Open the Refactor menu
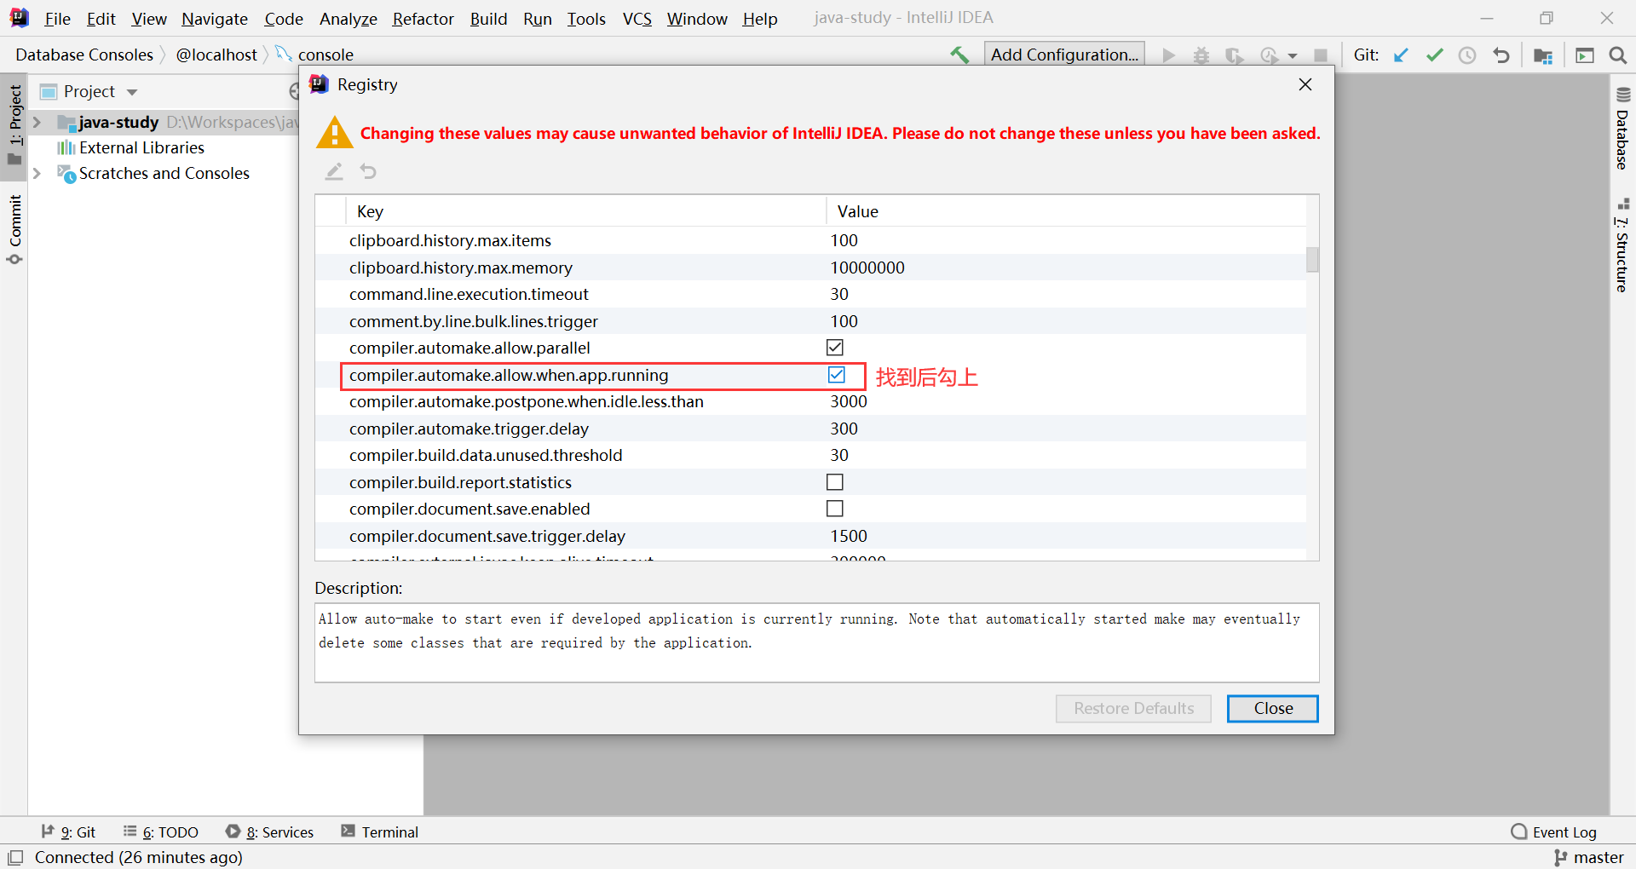This screenshot has height=869, width=1636. click(423, 19)
